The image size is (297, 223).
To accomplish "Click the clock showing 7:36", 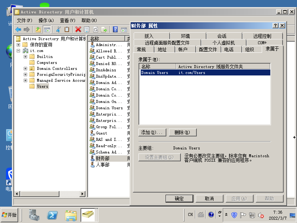I will pyautogui.click(x=278, y=212).
